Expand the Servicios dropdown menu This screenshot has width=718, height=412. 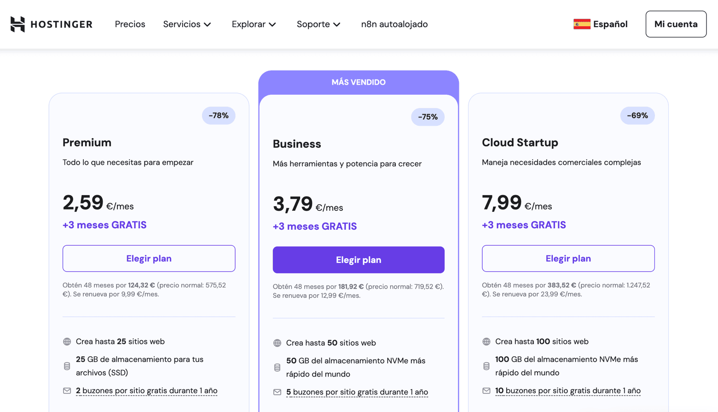click(187, 24)
